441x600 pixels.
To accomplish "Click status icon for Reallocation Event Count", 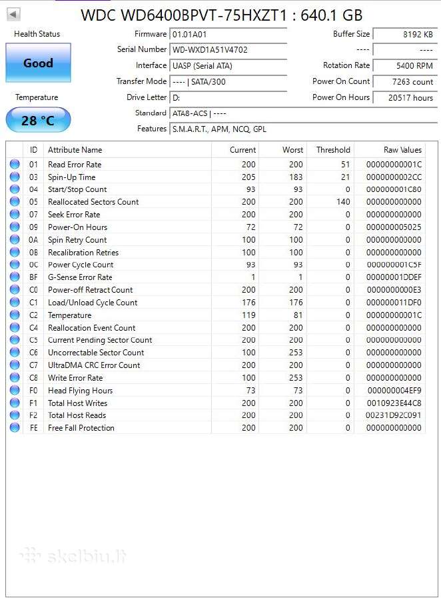I will coord(15,327).
